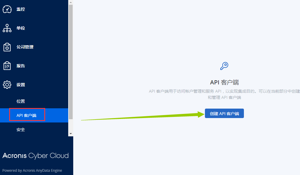
Task: Click the 创建 API 客户端 button
Action: [224, 113]
